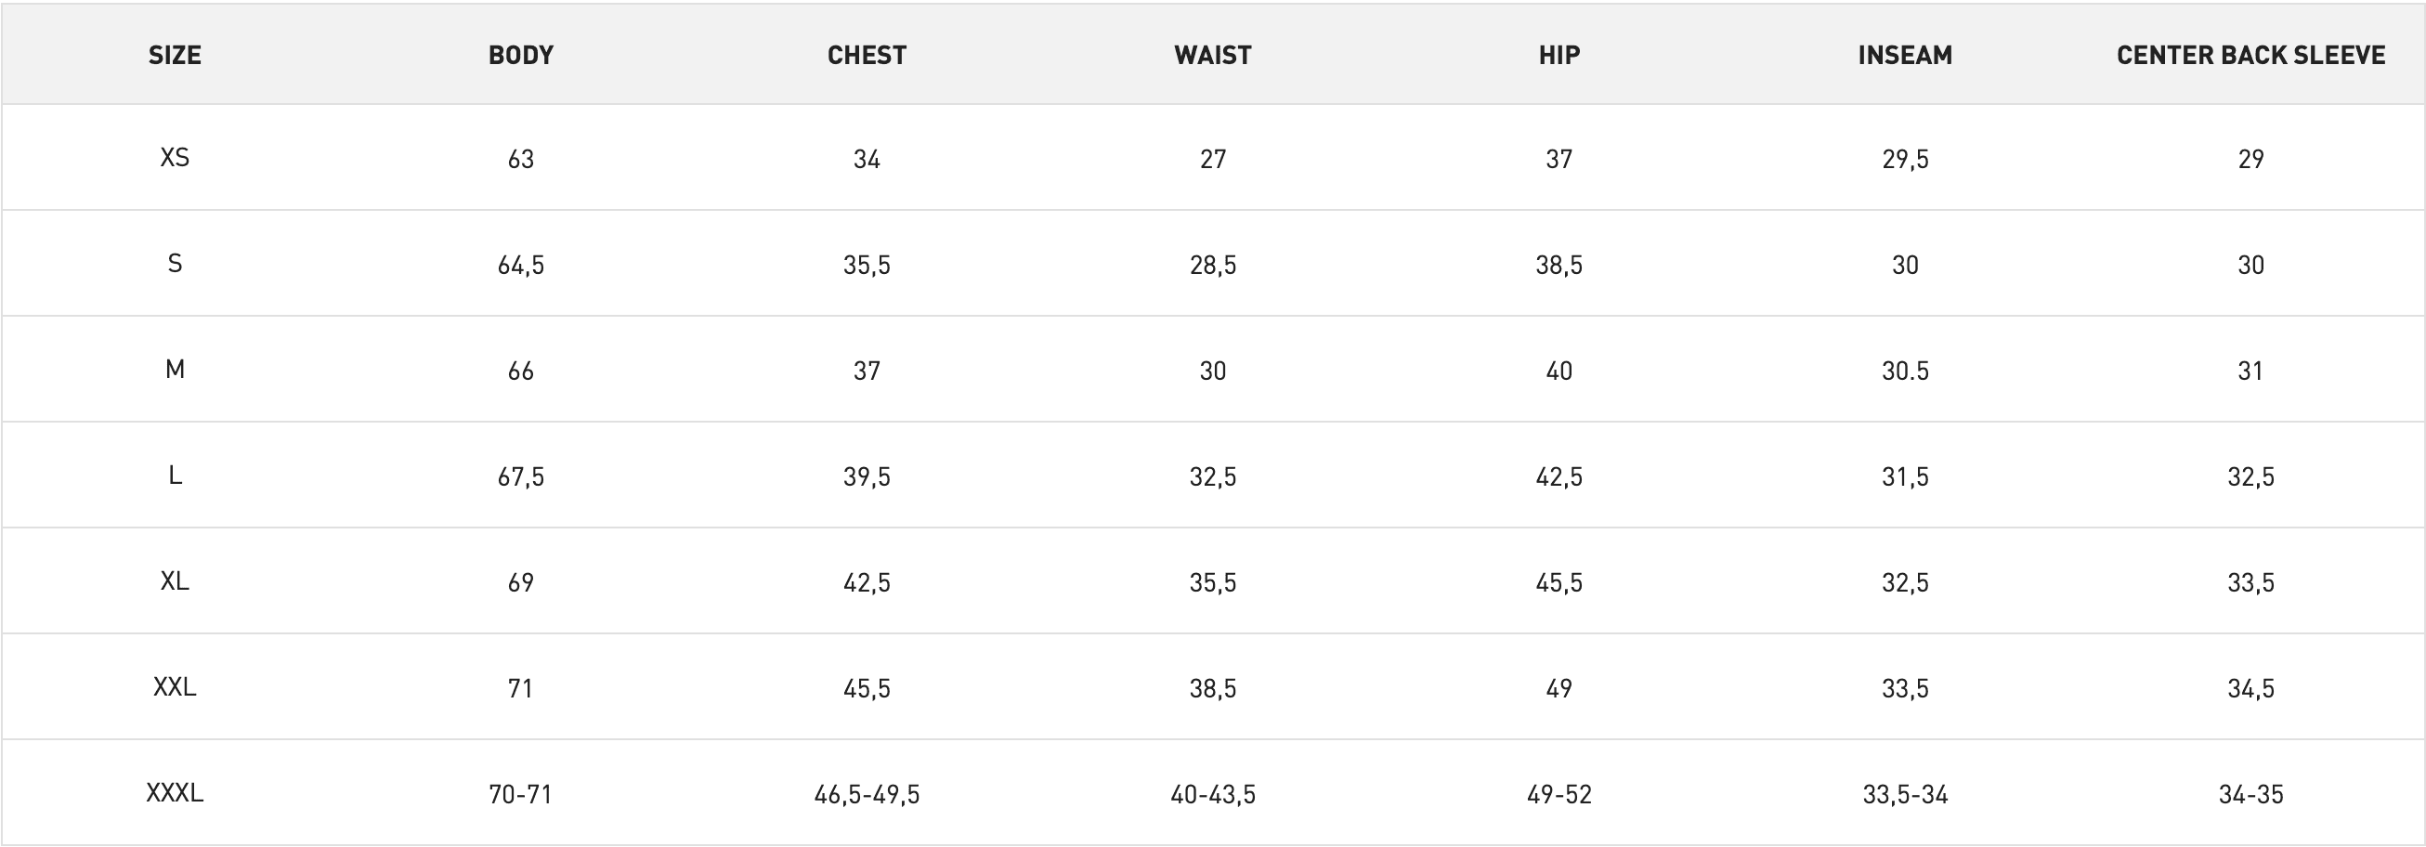The height and width of the screenshot is (847, 2426).
Task: Click hip value 49-52
Action: [x=1559, y=794]
